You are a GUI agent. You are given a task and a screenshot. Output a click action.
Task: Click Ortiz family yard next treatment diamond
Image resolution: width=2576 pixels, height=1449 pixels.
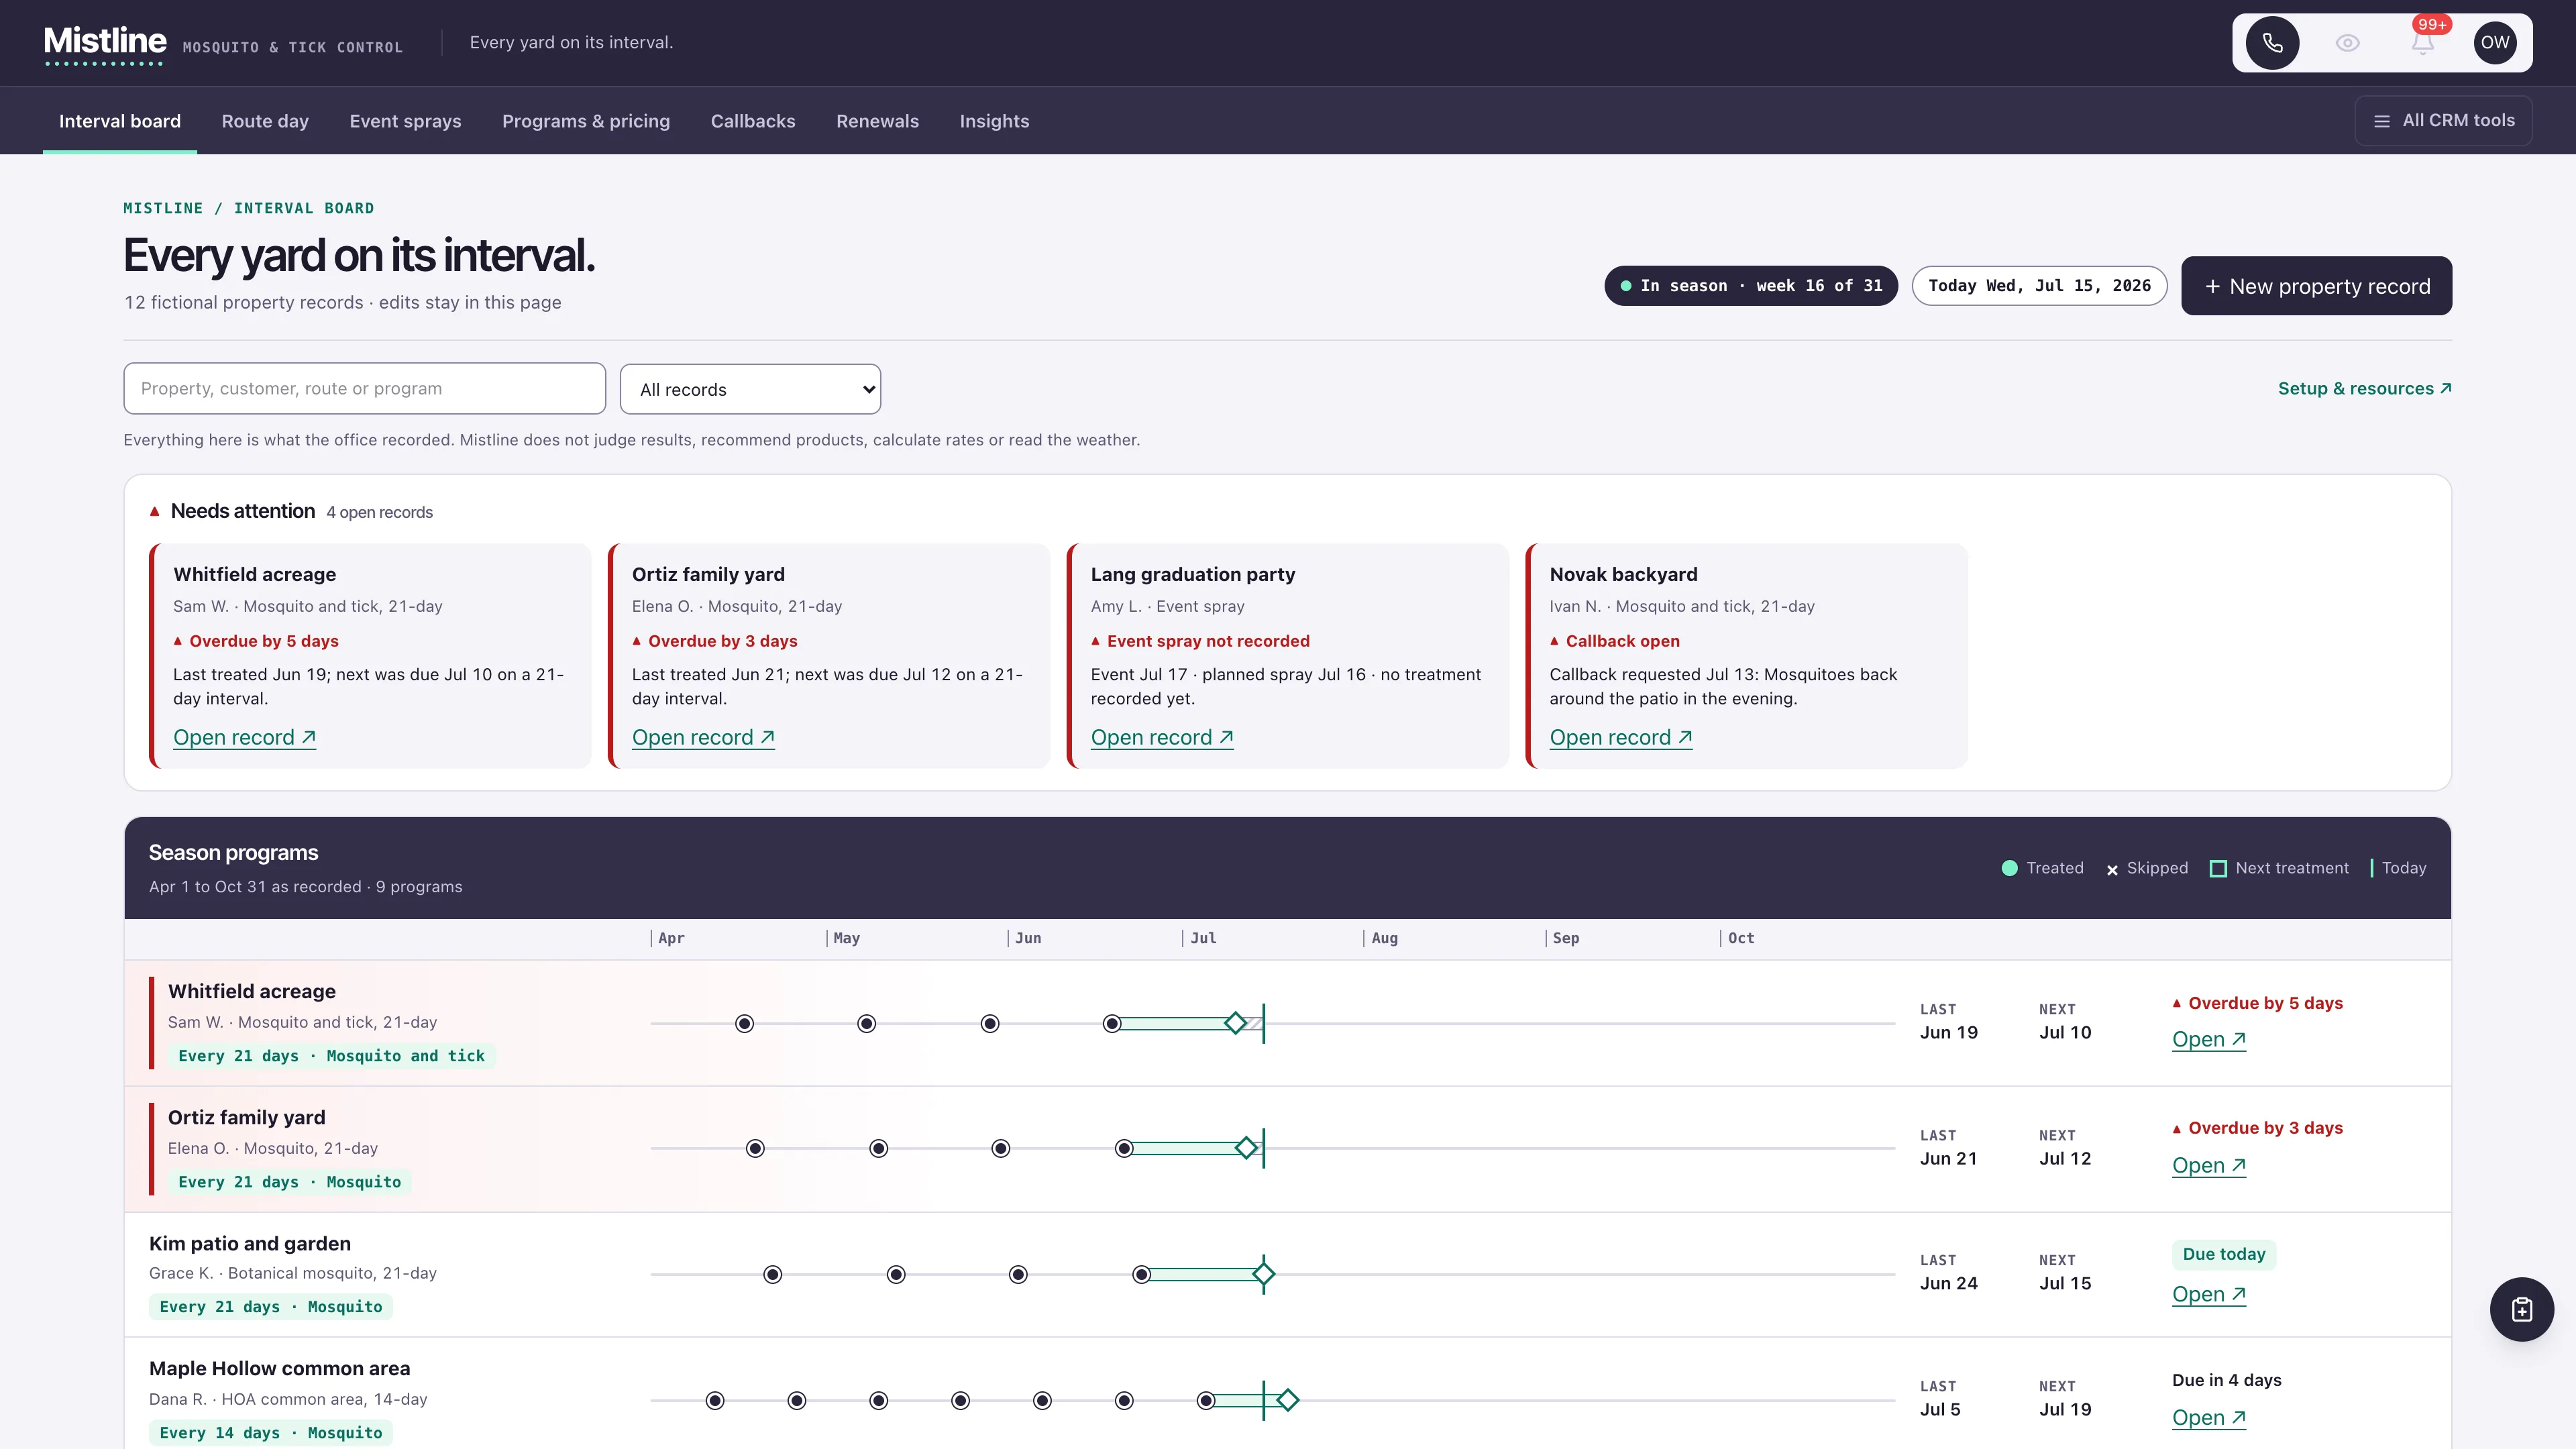(1246, 1148)
